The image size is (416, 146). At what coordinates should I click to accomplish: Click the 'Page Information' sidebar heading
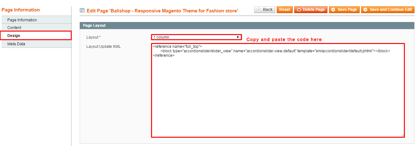click(21, 10)
